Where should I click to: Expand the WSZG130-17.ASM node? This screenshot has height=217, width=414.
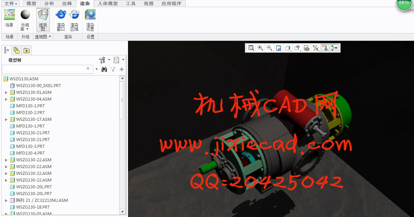[6, 119]
